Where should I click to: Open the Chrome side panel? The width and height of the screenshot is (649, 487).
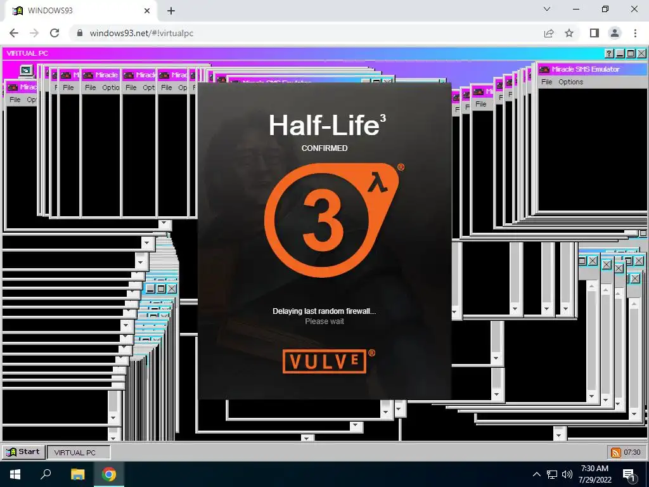tap(594, 33)
